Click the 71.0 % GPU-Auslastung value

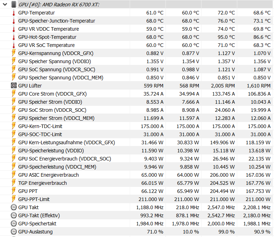(x=155, y=232)
